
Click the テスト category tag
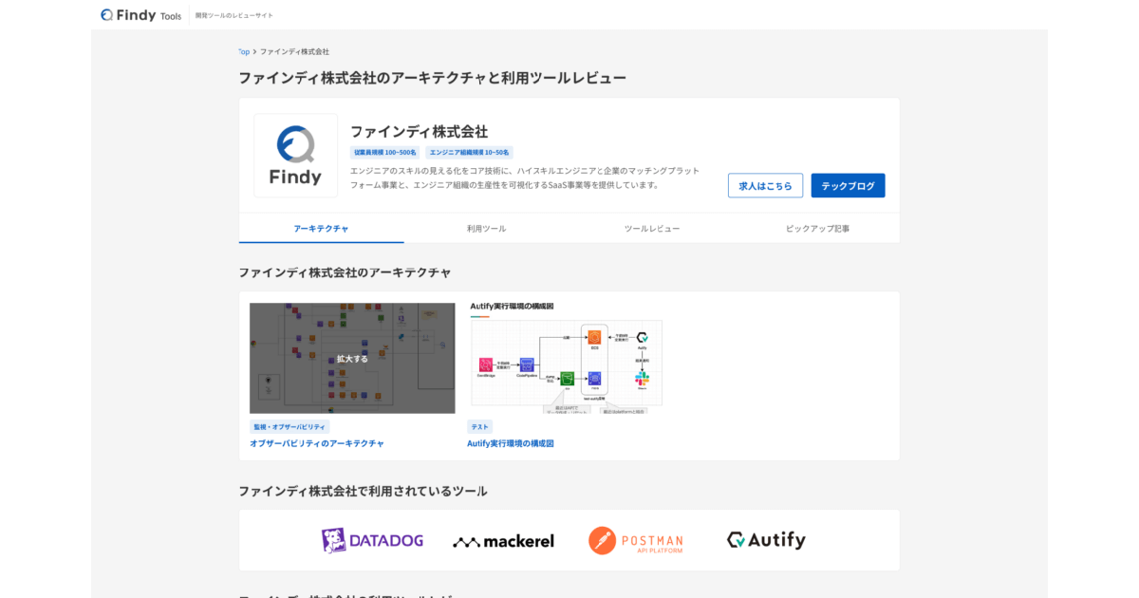tap(479, 426)
